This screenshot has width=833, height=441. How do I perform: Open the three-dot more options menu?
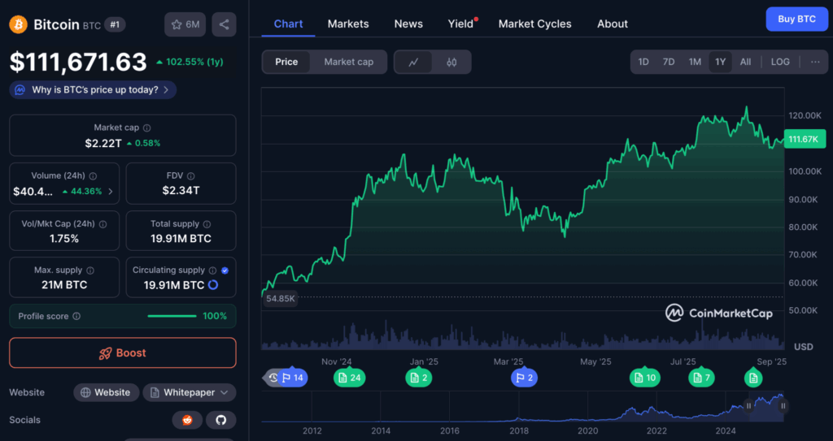[814, 62]
